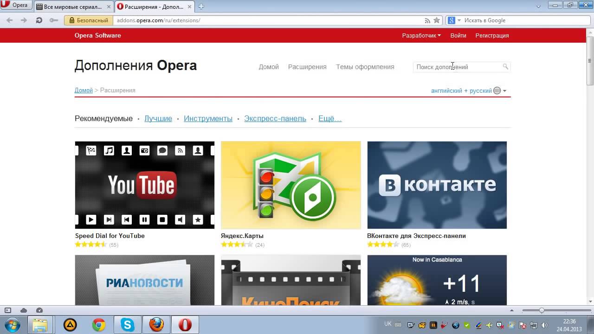
Task: Open the Расширения navigation item
Action: coord(307,67)
